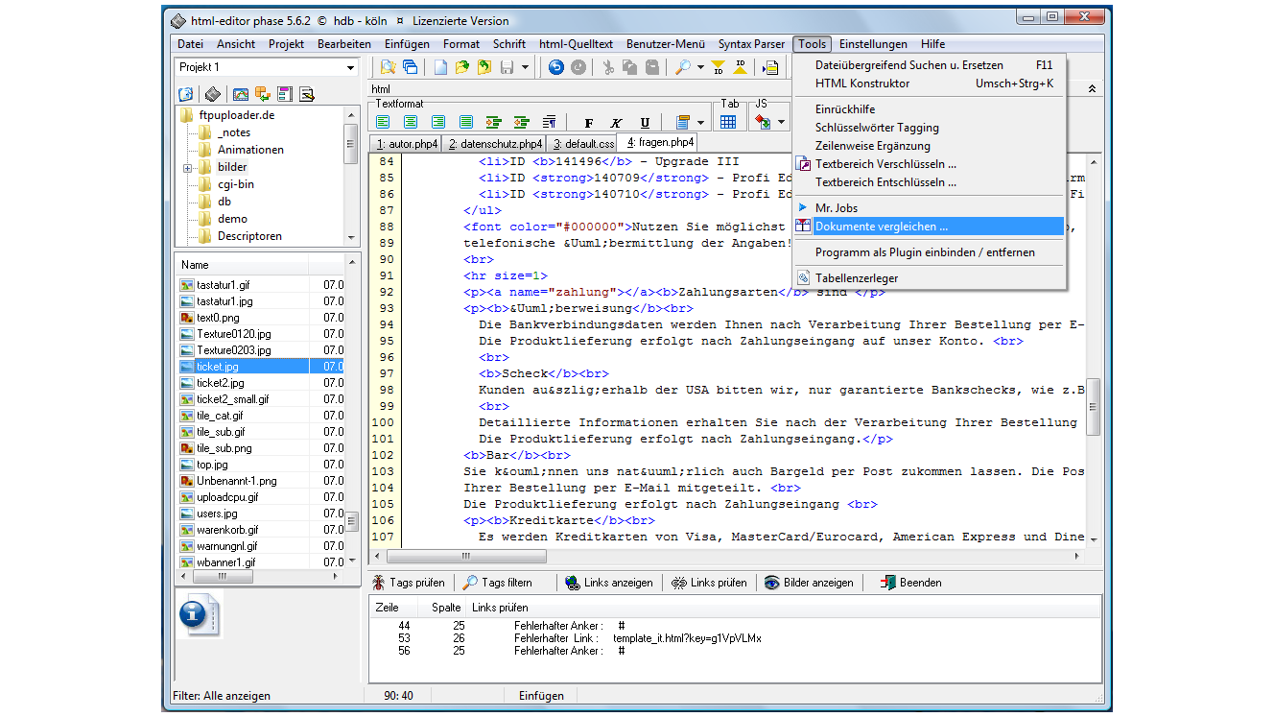1274x717 pixels.
Task: Select Dokumente vergleichen from Tools menu
Action: point(881,227)
